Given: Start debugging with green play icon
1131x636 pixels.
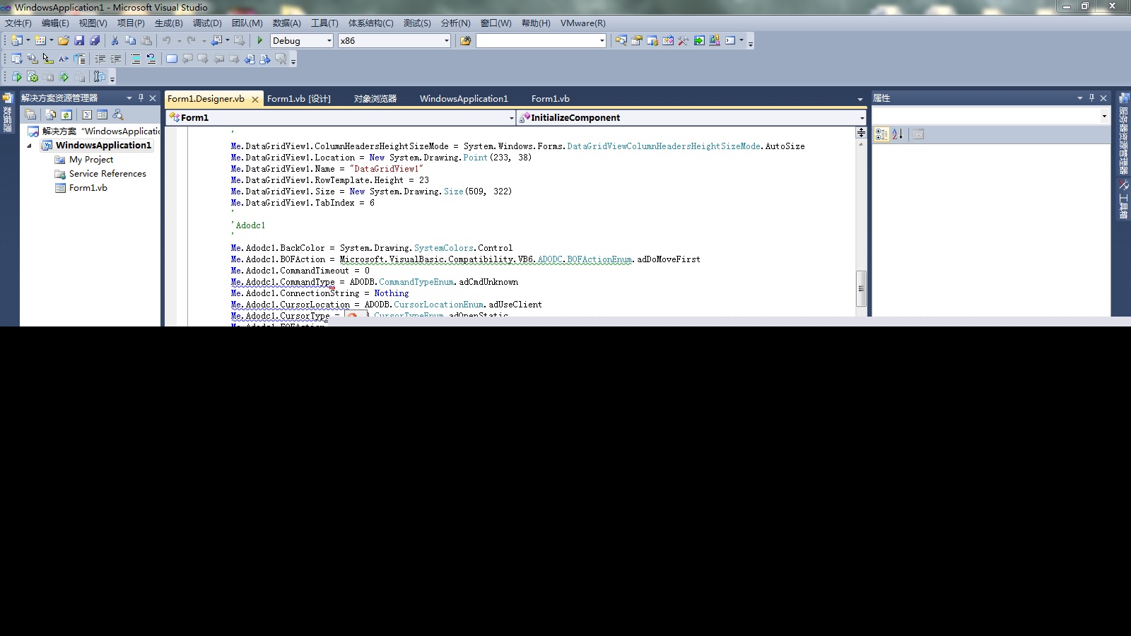Looking at the screenshot, I should click(260, 41).
